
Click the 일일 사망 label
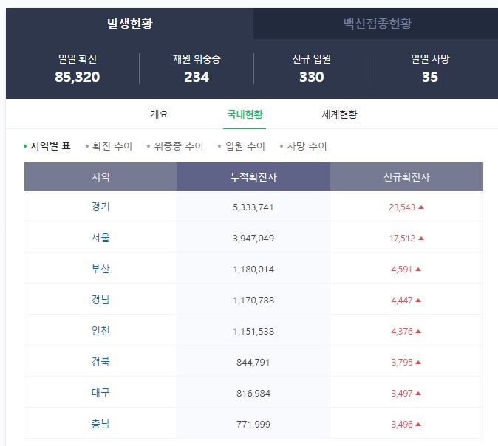click(x=430, y=59)
